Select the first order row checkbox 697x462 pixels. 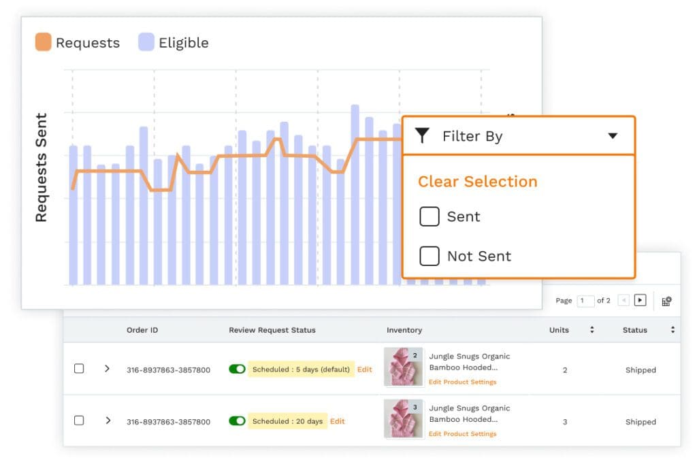pos(79,369)
